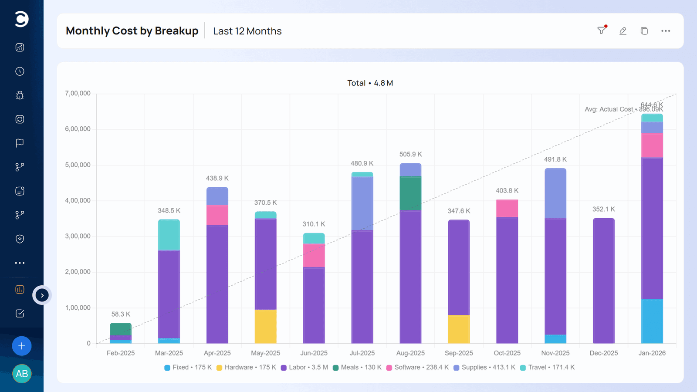Click the Monthly Cost by Breakup title
Viewport: 697px width, 392px height.
coord(132,31)
